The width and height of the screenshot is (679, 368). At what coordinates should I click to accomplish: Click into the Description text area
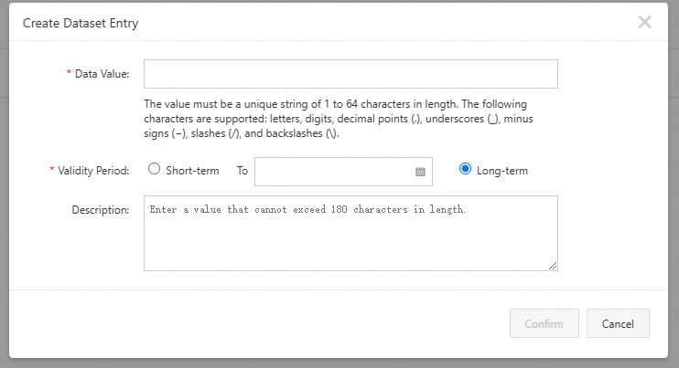point(350,233)
